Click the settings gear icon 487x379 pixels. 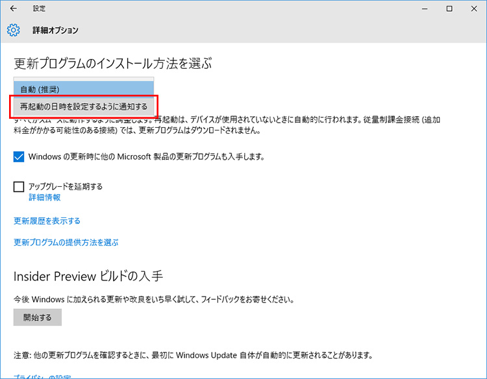14,31
